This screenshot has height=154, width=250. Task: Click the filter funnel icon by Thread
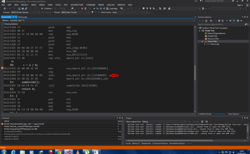point(92,12)
